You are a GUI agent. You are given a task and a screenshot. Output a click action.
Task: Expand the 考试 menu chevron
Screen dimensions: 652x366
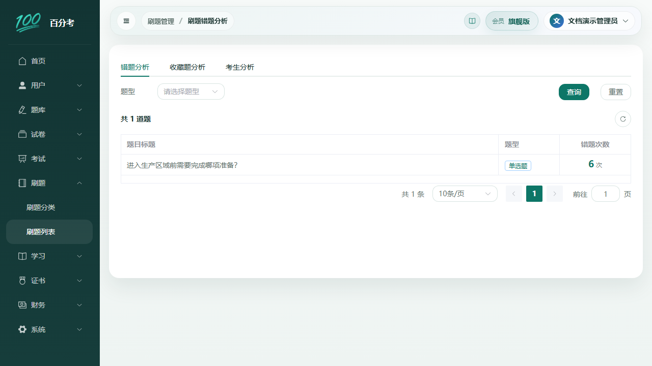pos(79,159)
